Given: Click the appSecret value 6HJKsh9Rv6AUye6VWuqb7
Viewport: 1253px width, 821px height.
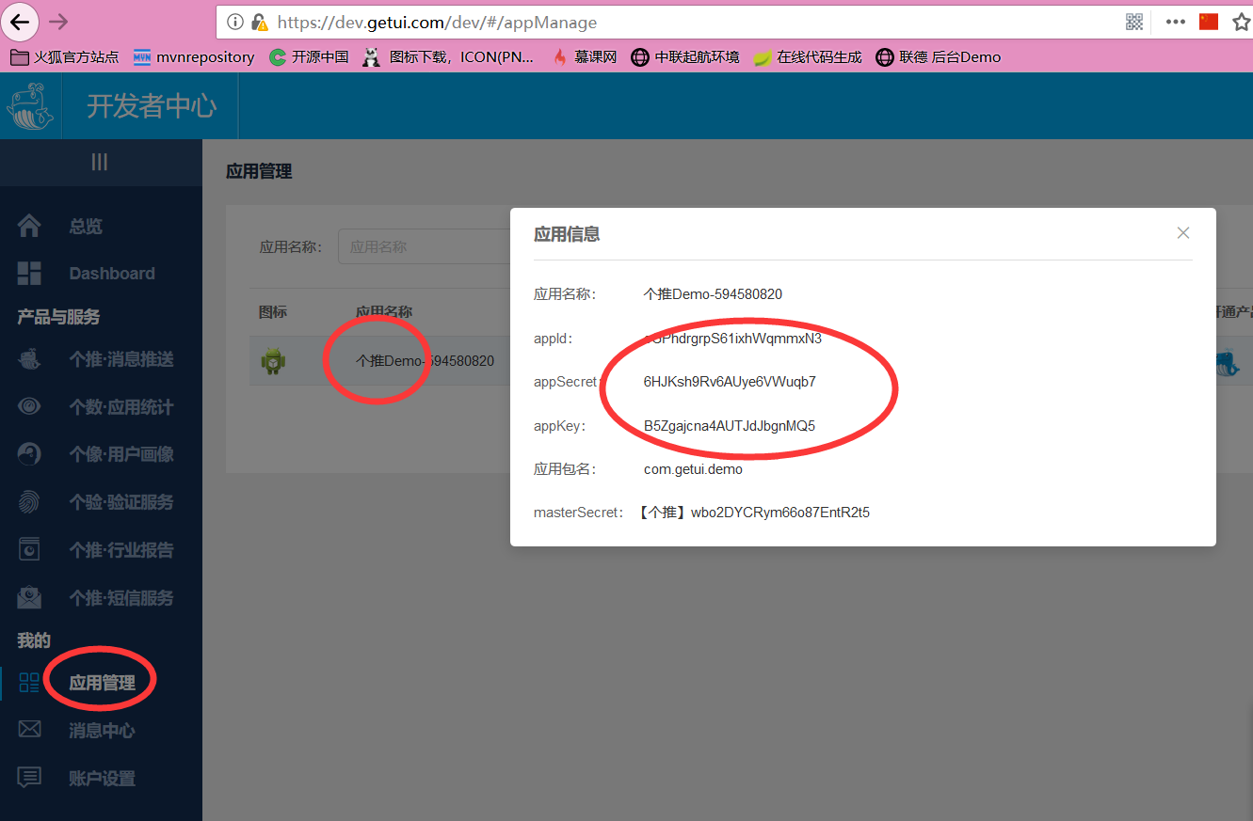Looking at the screenshot, I should point(730,382).
